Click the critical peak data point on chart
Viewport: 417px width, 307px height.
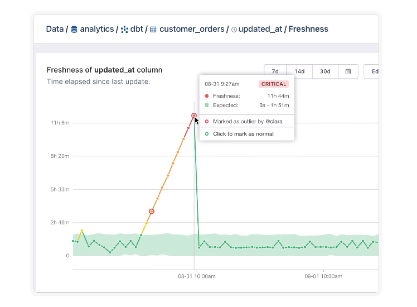pyautogui.click(x=194, y=116)
